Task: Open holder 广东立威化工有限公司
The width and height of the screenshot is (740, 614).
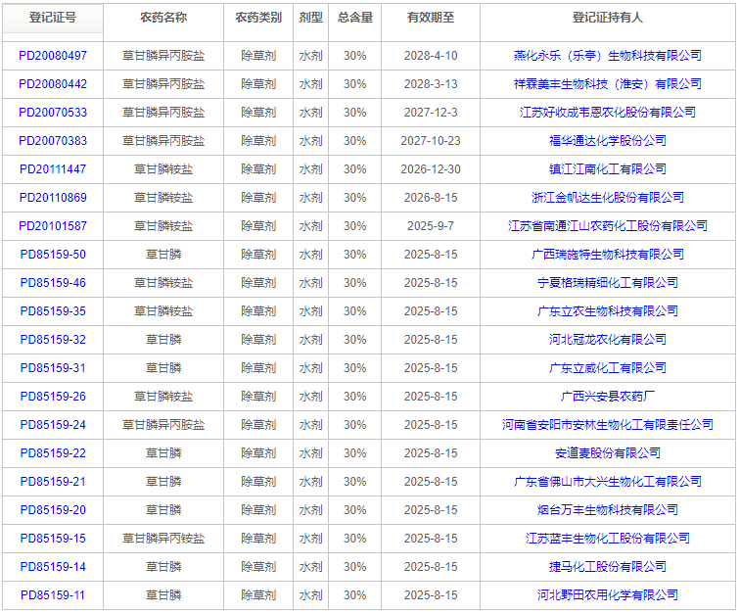Action: [x=608, y=368]
